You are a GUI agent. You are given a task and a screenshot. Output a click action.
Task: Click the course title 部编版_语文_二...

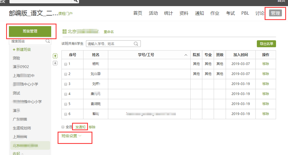tap(33, 13)
